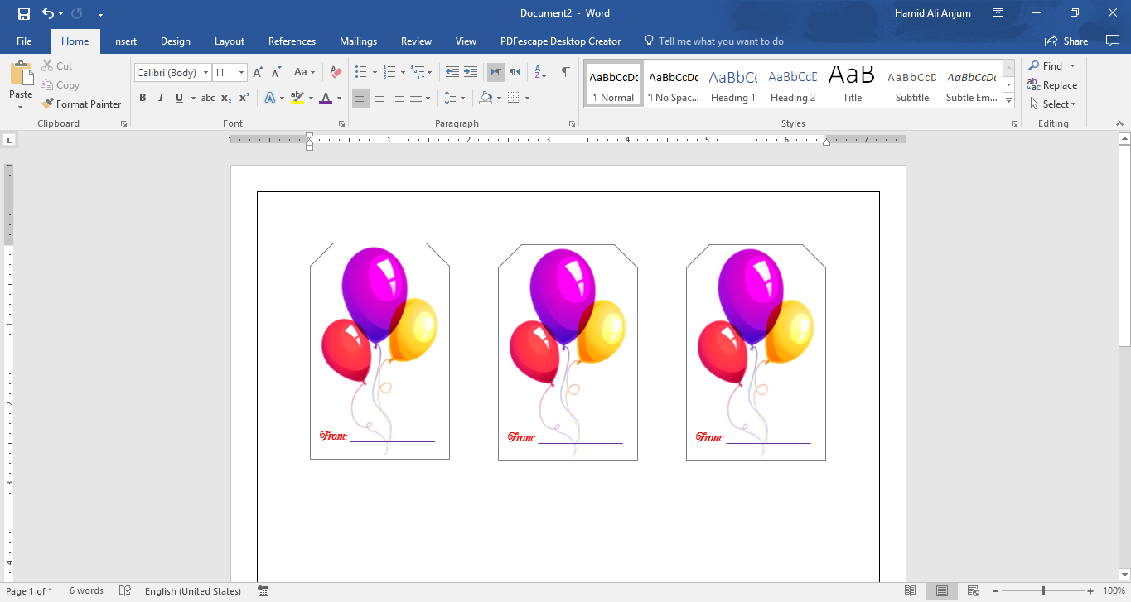
Task: Click the Replace icon in Editing group
Action: (1052, 84)
